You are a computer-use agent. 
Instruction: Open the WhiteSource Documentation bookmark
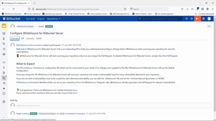pos(12,14)
